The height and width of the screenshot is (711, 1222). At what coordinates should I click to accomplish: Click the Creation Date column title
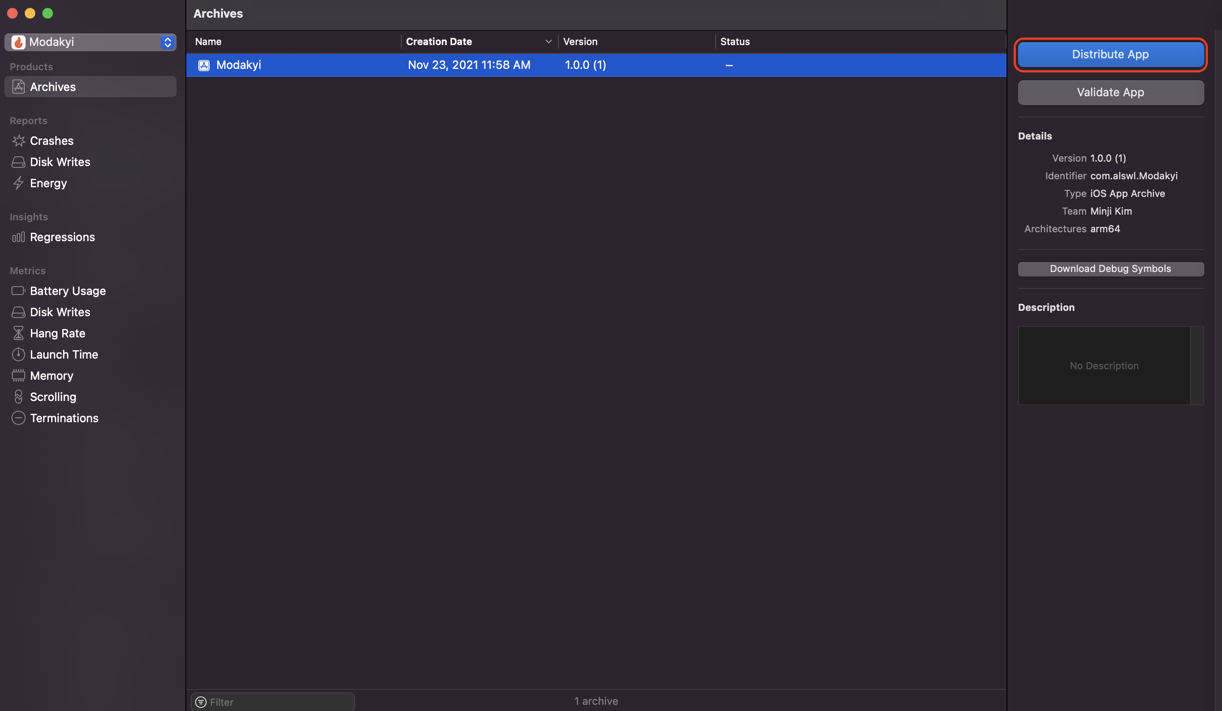(x=439, y=42)
